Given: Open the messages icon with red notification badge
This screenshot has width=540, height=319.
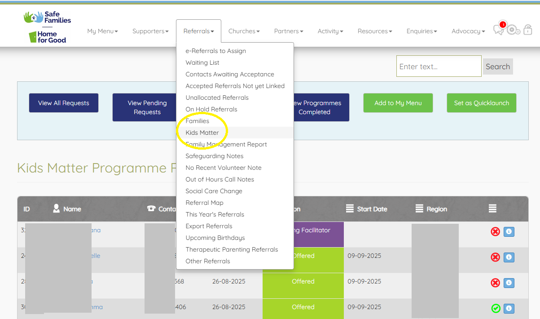Looking at the screenshot, I should [499, 30].
